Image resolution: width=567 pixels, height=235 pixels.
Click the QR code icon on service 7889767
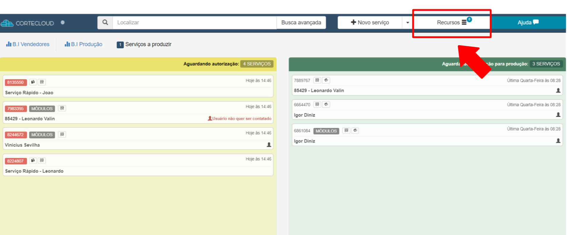point(317,80)
